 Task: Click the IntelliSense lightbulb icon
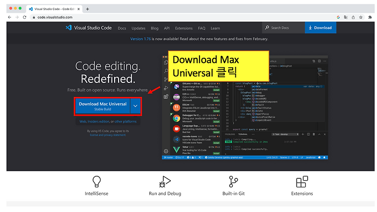tap(97, 181)
